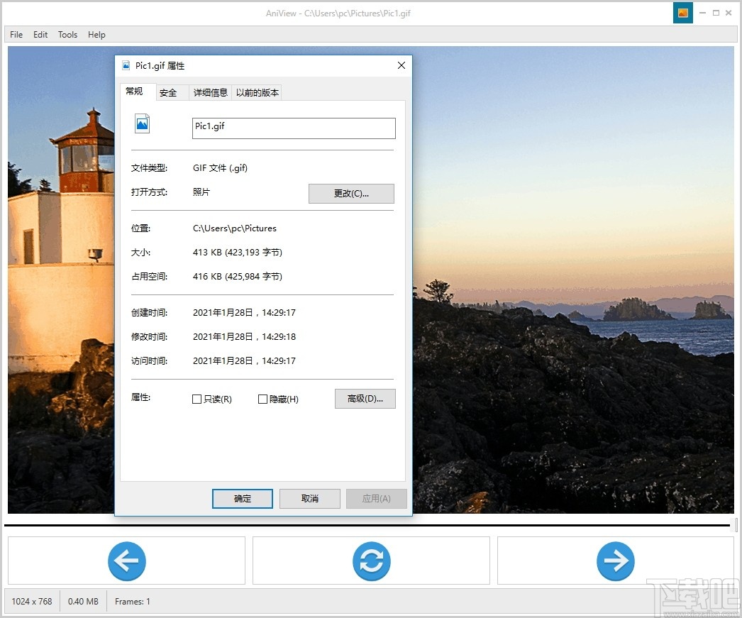
Task: Click the 1024 x 768 status bar entry
Action: [32, 602]
